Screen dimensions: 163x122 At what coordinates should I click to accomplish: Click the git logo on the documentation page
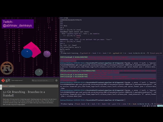click(x=6, y=80)
